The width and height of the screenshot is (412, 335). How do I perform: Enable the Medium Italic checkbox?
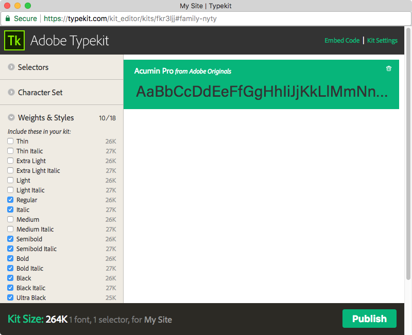[10, 229]
